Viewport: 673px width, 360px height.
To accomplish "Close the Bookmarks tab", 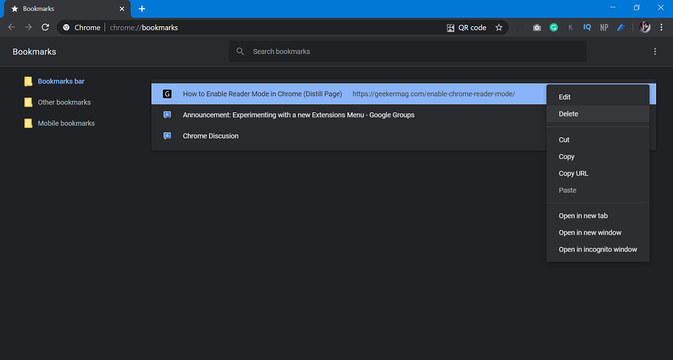I will click(122, 9).
